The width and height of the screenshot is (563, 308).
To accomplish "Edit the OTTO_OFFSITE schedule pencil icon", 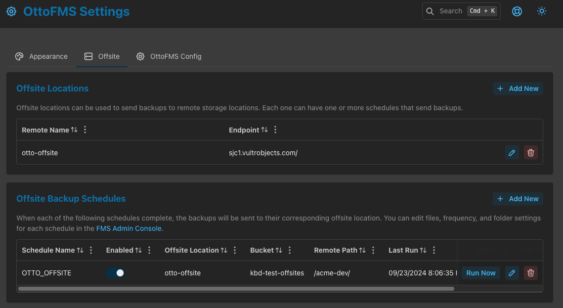I will 512,273.
